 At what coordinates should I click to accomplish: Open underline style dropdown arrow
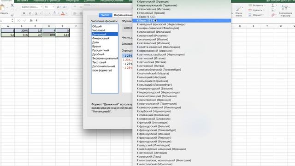[x=40, y=13]
